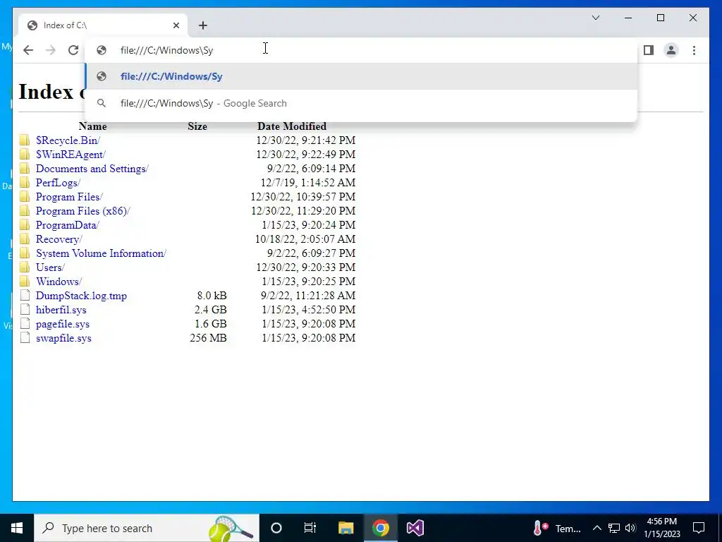This screenshot has width=722, height=542.
Task: Click the Name column header
Action: tap(92, 126)
